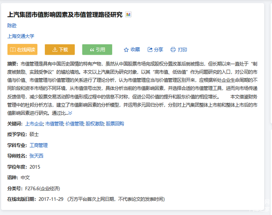This screenshot has width=272, height=215.
Task: Select the 股票回购 keyword
Action: [x=115, y=124]
